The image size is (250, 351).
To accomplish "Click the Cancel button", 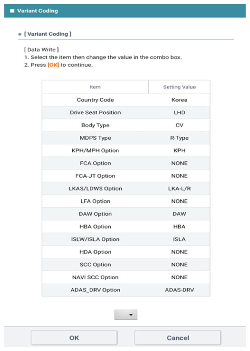I will [177, 337].
